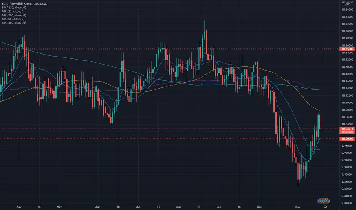Click the 22 date label on the time axis

pos(325,207)
